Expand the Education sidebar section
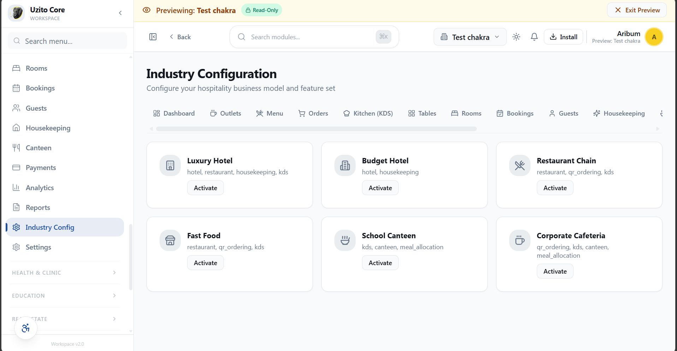This screenshot has width=677, height=351. [x=64, y=296]
